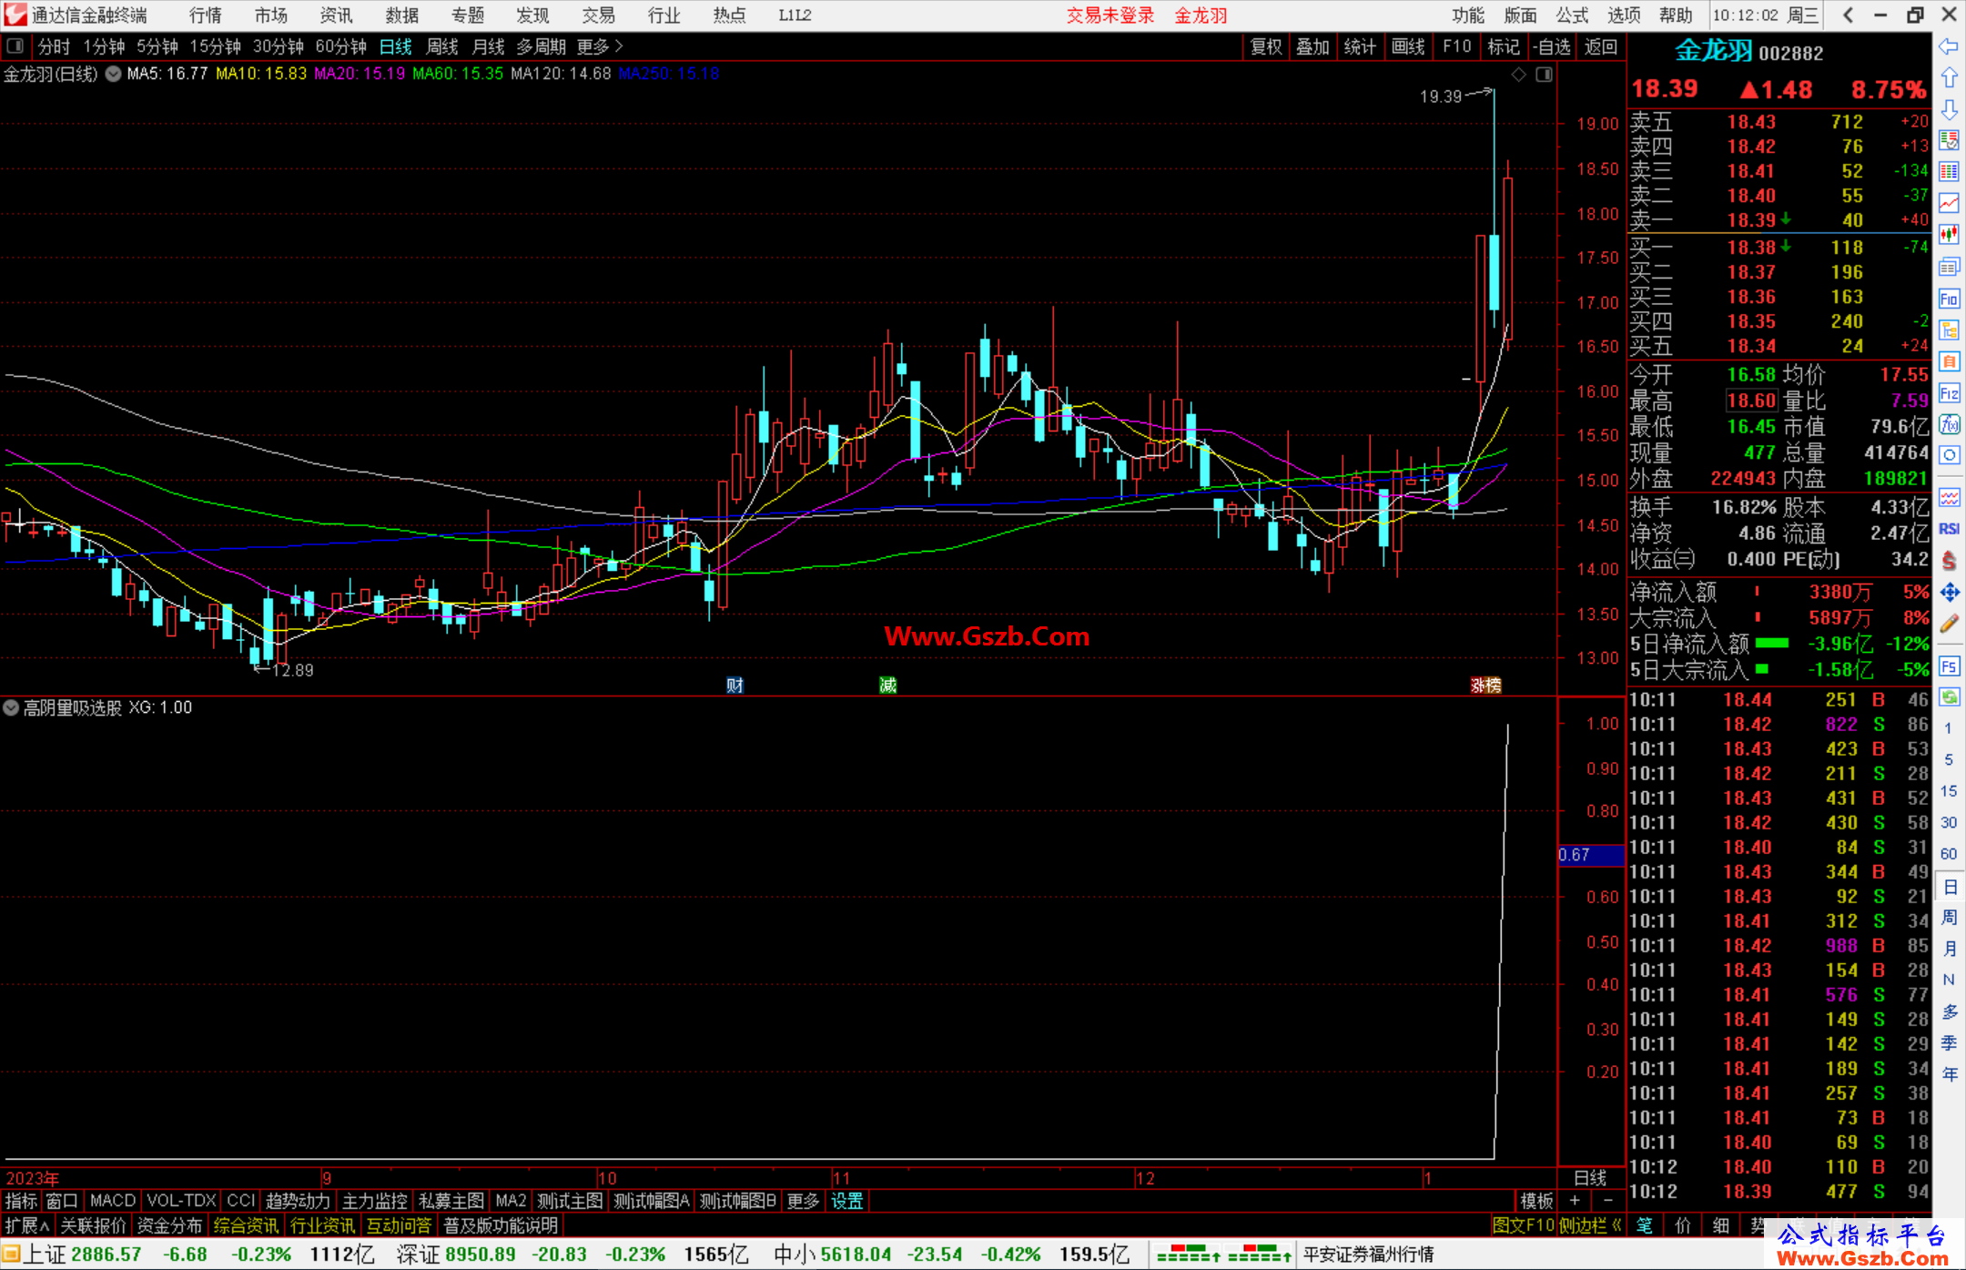The height and width of the screenshot is (1270, 1966).
Task: Open the 日线 period selector at bottom right
Action: 1590,1177
